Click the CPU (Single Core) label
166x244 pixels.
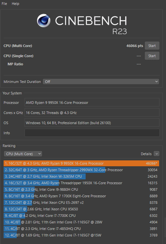click(18, 56)
